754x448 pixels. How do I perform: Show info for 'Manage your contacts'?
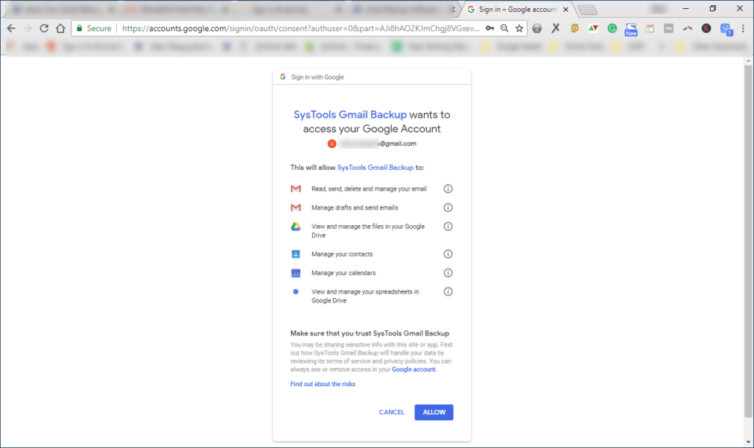448,254
